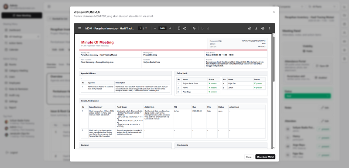Print the MOM PDF document
Viewport: 349px width, 168px height.
pyautogui.click(x=263, y=28)
